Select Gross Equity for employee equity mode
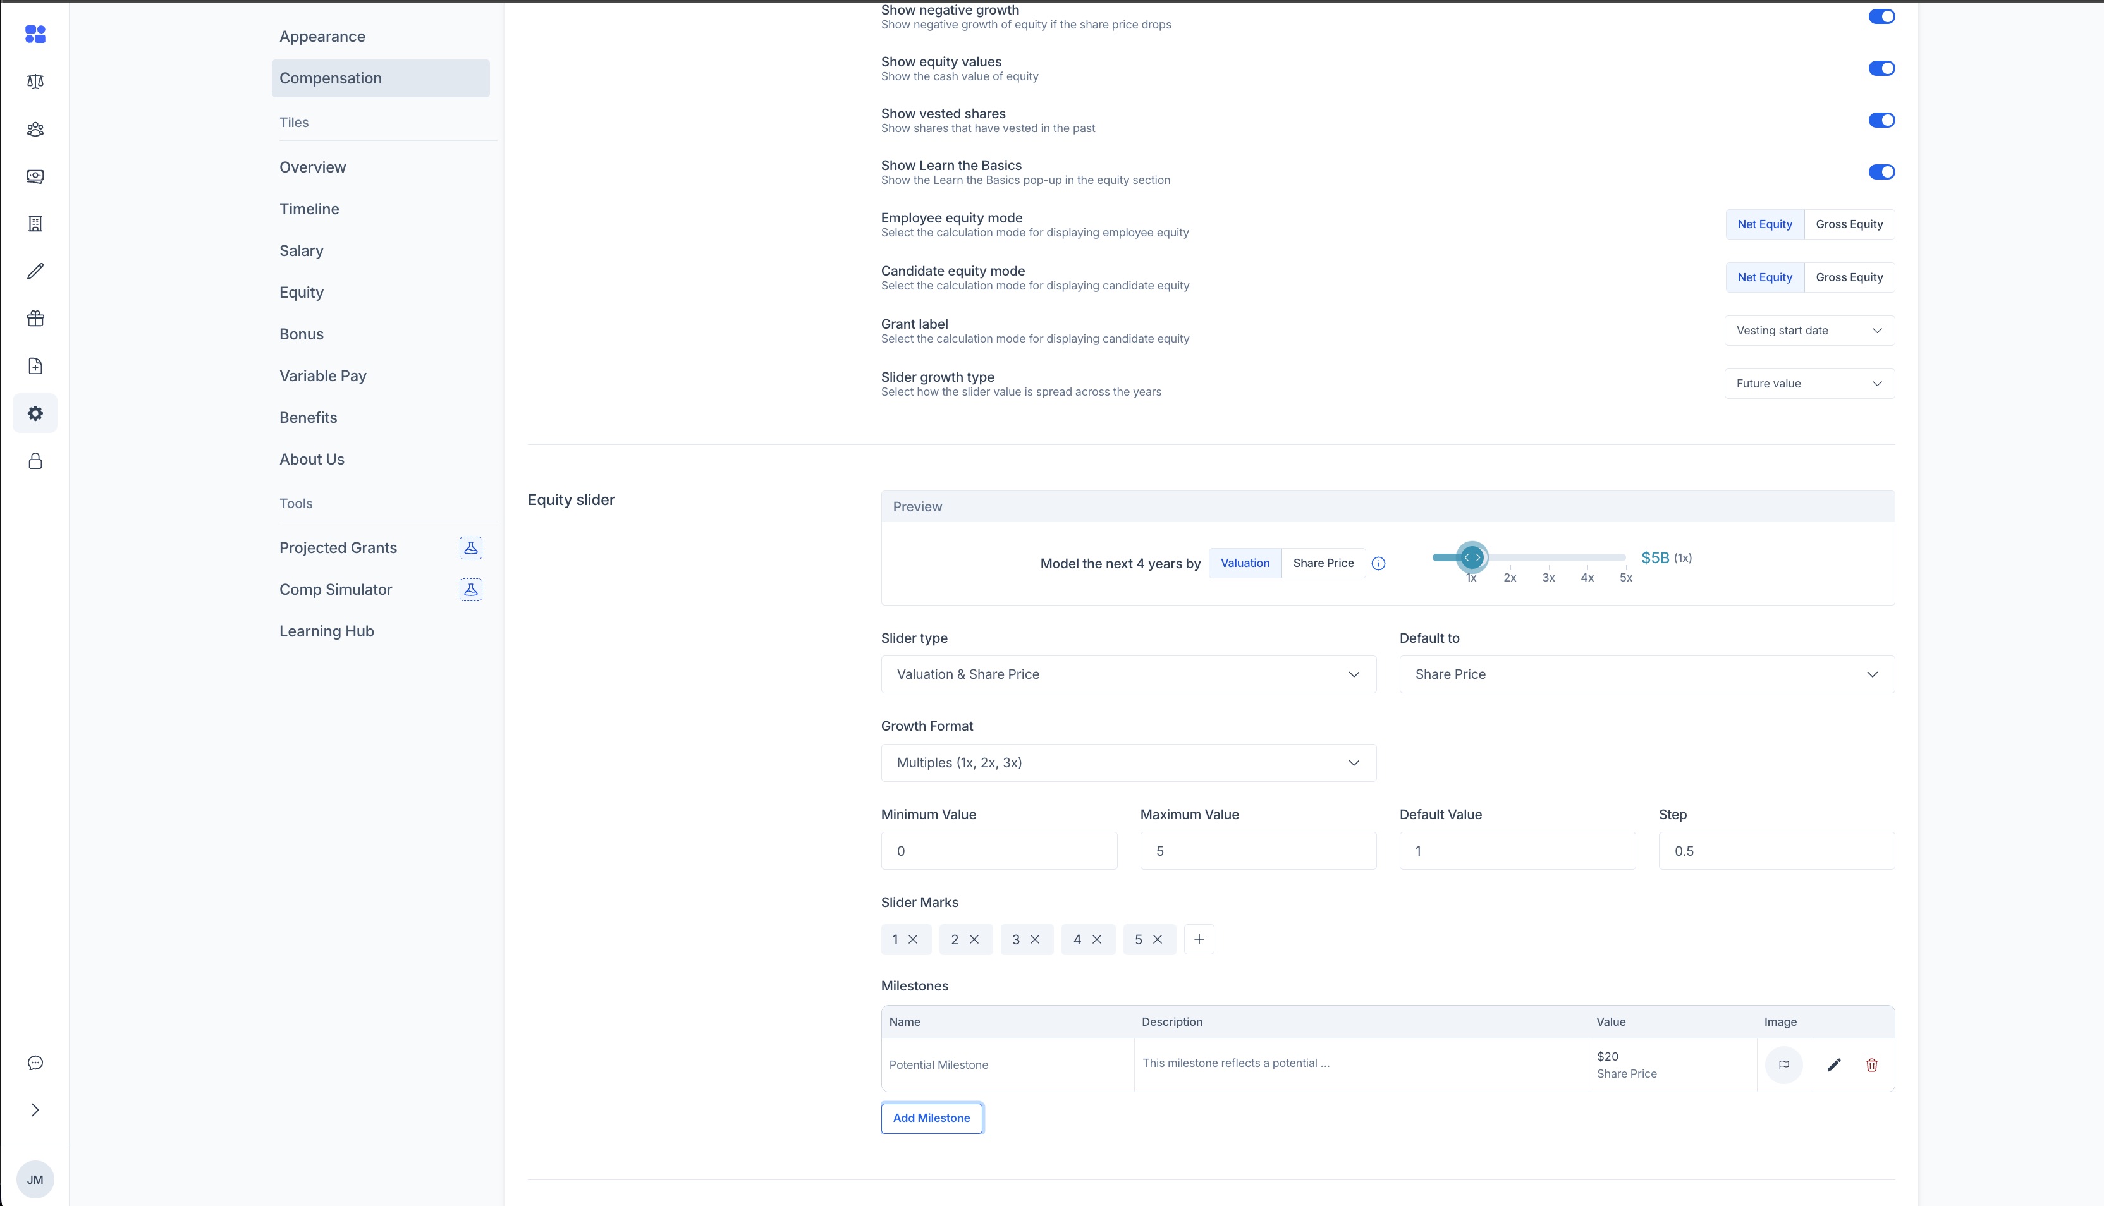The width and height of the screenshot is (2104, 1206). (1849, 224)
